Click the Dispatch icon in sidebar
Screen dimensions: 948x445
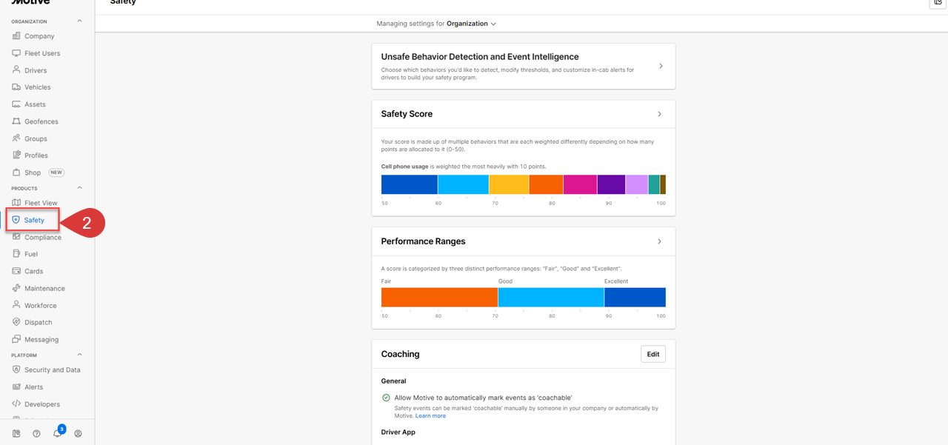tap(16, 322)
